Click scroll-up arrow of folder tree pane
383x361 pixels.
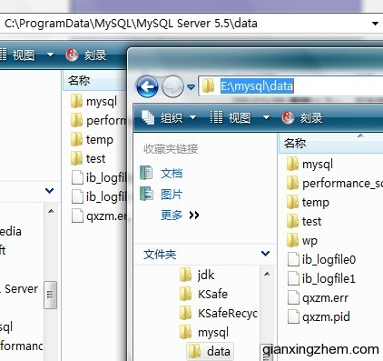[x=267, y=274]
